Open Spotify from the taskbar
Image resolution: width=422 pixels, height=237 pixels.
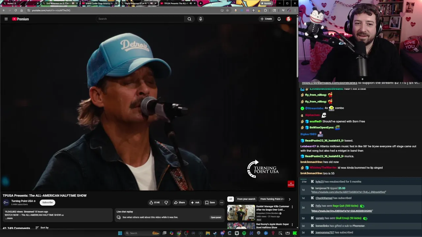[x=244, y=233]
